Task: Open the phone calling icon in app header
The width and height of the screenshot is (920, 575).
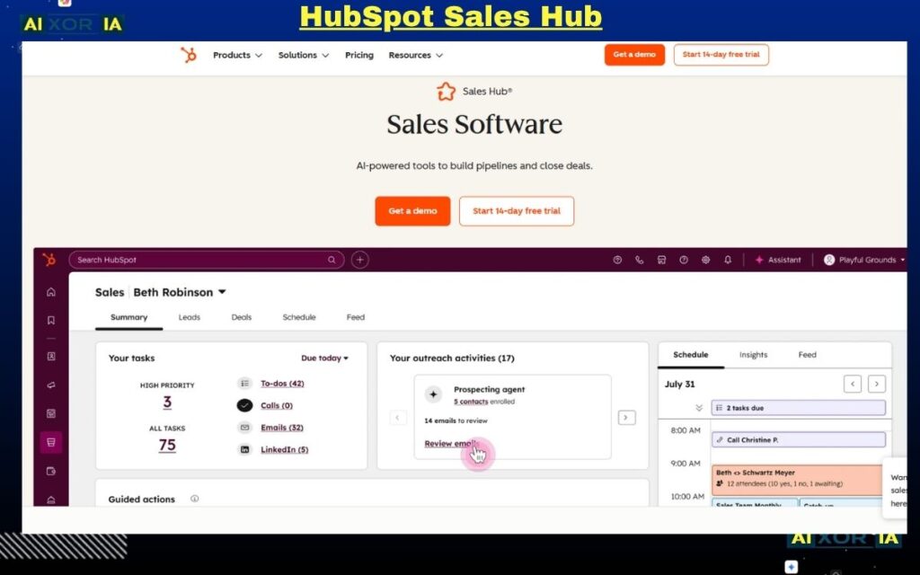Action: [x=640, y=260]
